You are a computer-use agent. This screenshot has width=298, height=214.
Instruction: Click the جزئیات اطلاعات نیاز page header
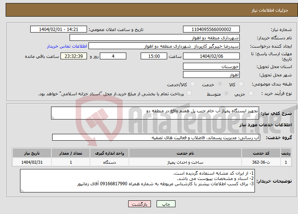[270, 10]
